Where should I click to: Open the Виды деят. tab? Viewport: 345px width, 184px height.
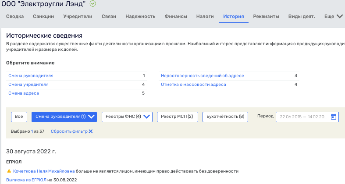pos(302,16)
